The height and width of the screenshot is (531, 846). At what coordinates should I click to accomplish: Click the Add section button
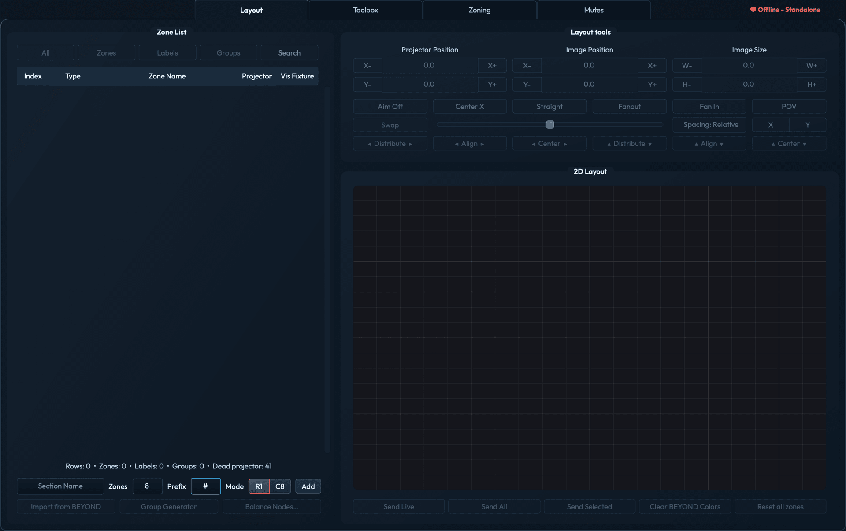click(308, 486)
